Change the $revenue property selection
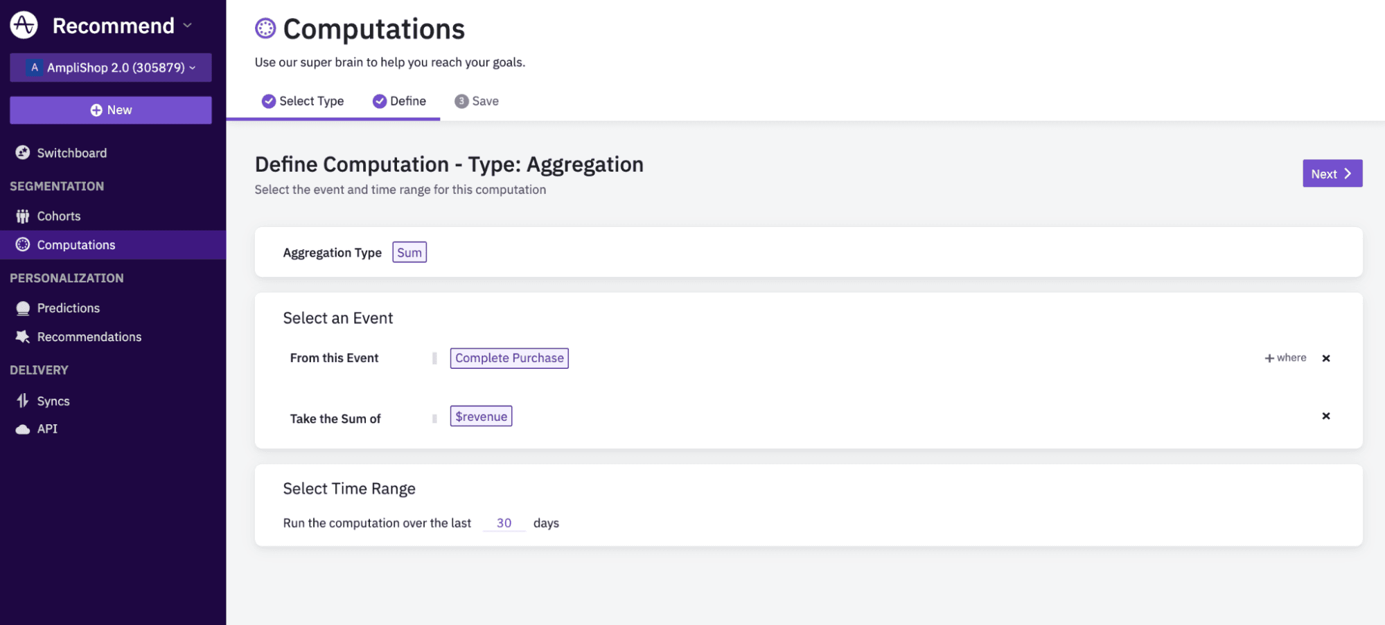 (x=481, y=416)
